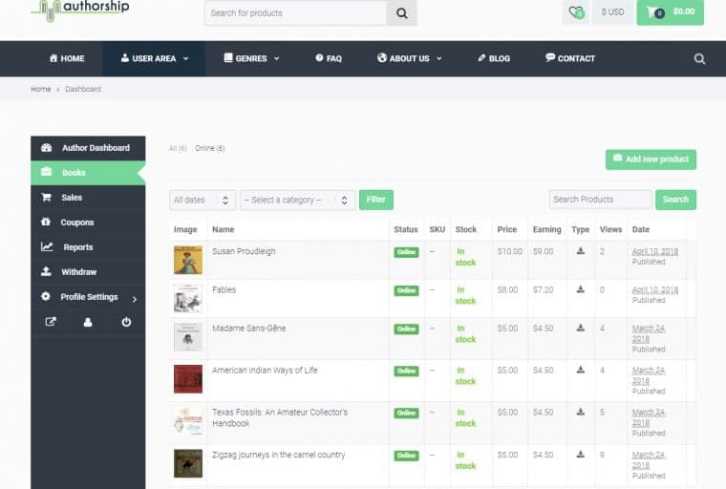726x489 pixels.
Task: Open the ABOUT US dropdown menu
Action: pos(409,59)
